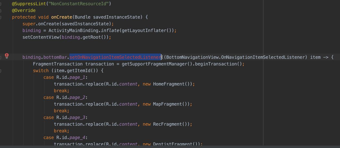Click ActivityMainBinding class reference
340x148 pixels.
click(x=73, y=30)
